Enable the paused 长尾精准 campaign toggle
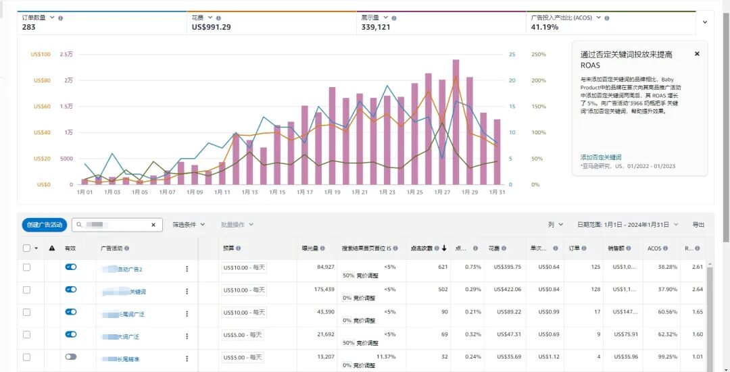The width and height of the screenshot is (730, 372). [71, 356]
